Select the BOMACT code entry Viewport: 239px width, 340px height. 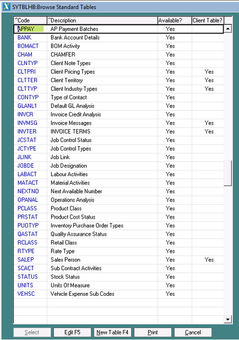(28, 46)
